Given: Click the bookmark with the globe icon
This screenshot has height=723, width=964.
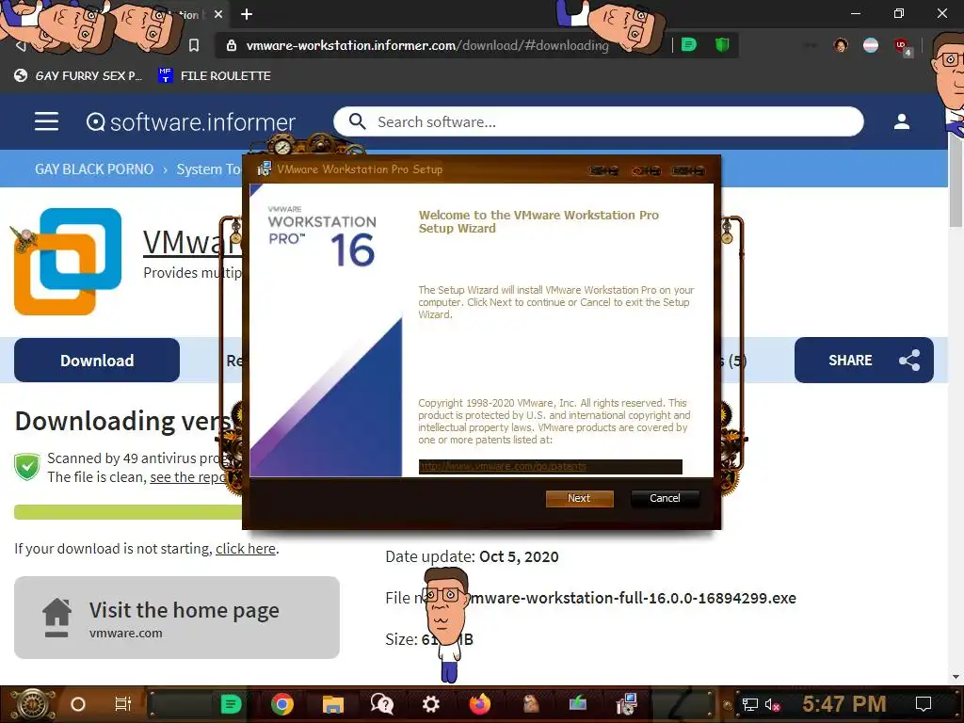Looking at the screenshot, I should [x=78, y=75].
